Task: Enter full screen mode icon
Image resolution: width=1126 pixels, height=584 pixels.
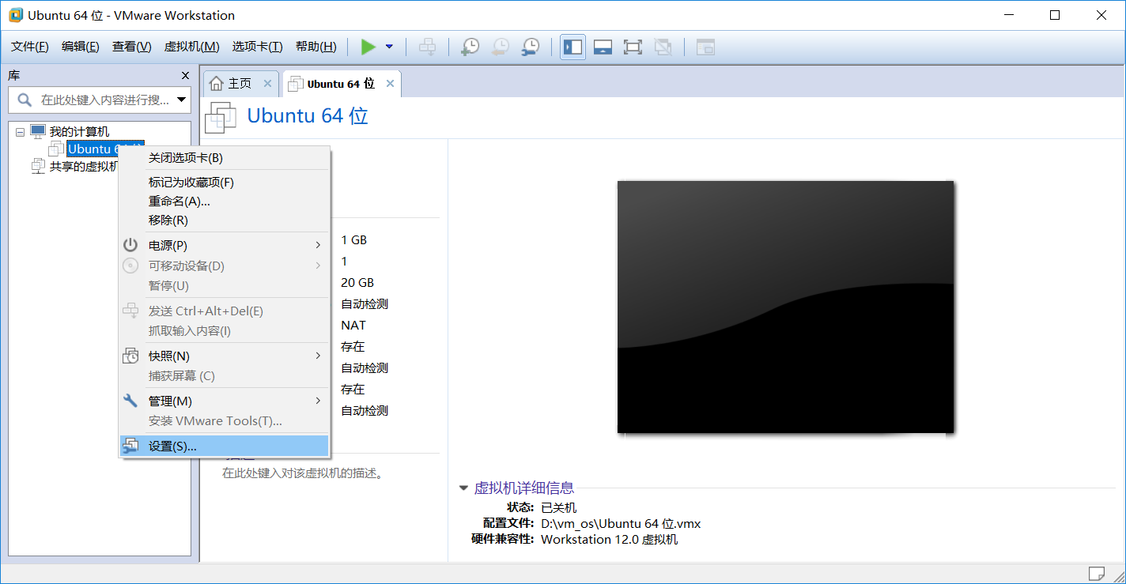Action: point(633,47)
